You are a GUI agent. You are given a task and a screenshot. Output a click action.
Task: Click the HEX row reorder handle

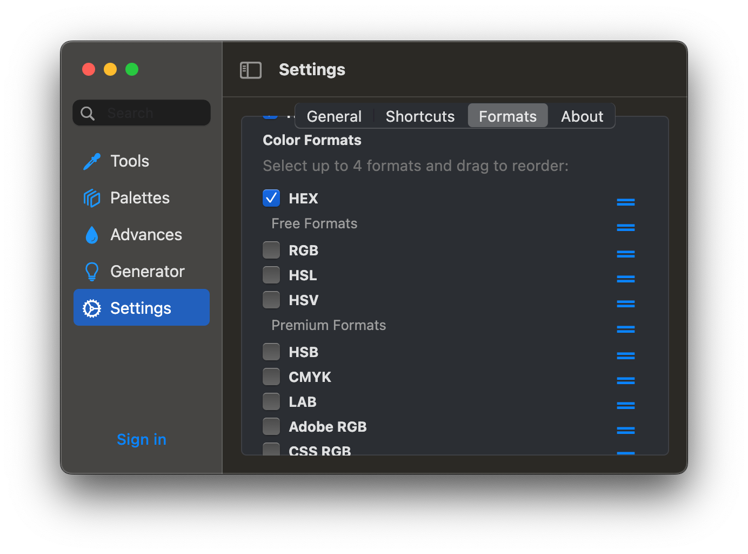pos(625,202)
